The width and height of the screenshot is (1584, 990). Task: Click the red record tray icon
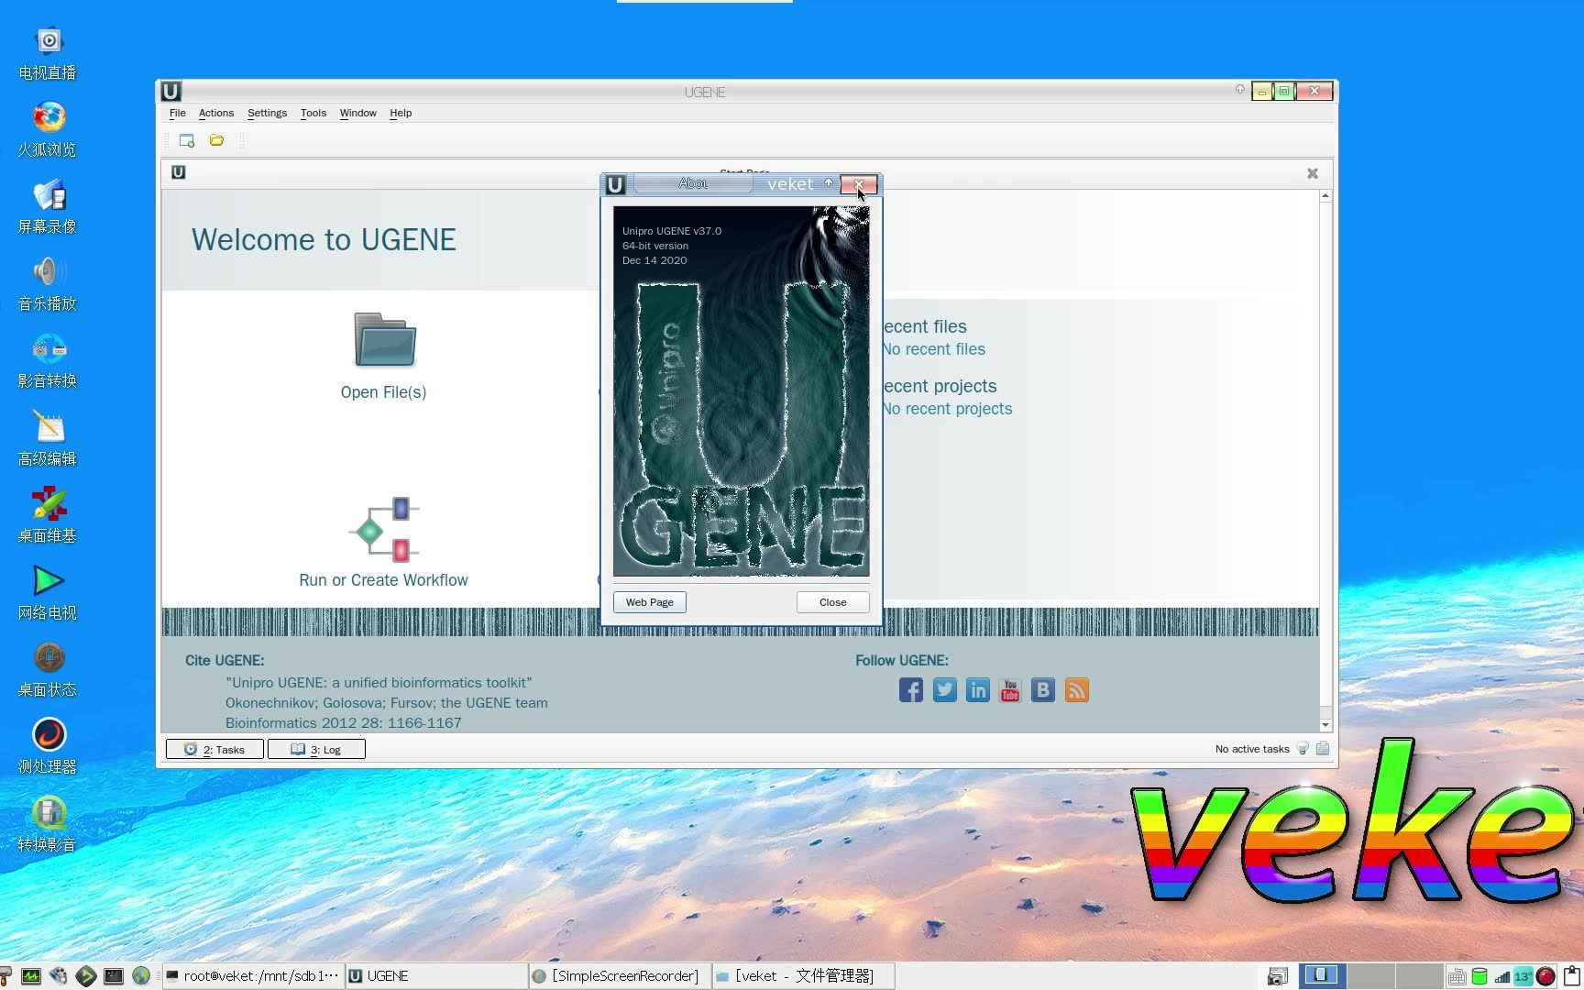pyautogui.click(x=1545, y=976)
